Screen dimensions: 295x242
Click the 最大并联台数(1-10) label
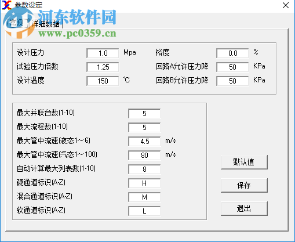[x=46, y=113]
